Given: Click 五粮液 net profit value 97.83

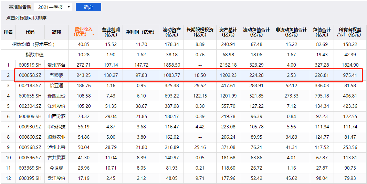Looking at the screenshot, I should (x=141, y=75).
